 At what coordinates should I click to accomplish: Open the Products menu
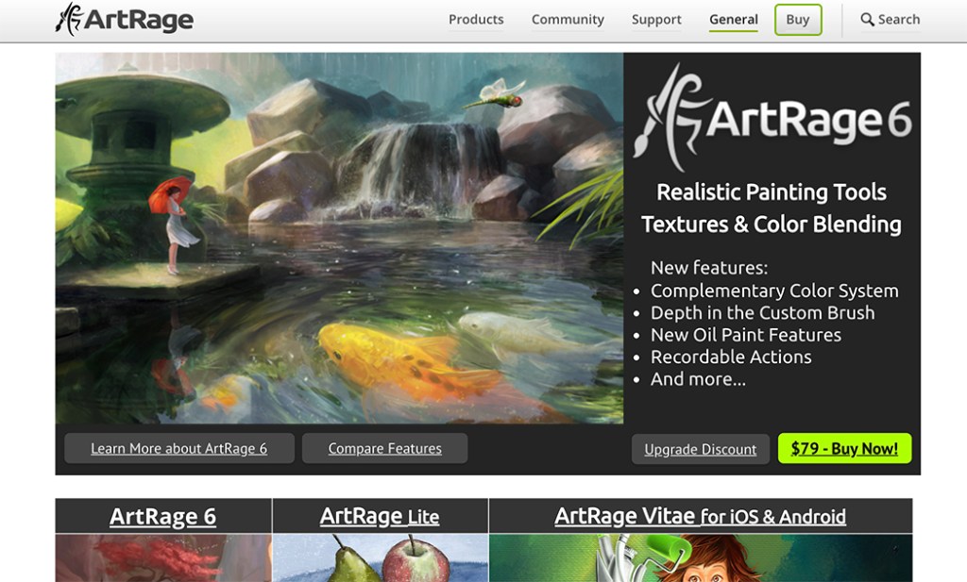click(476, 20)
